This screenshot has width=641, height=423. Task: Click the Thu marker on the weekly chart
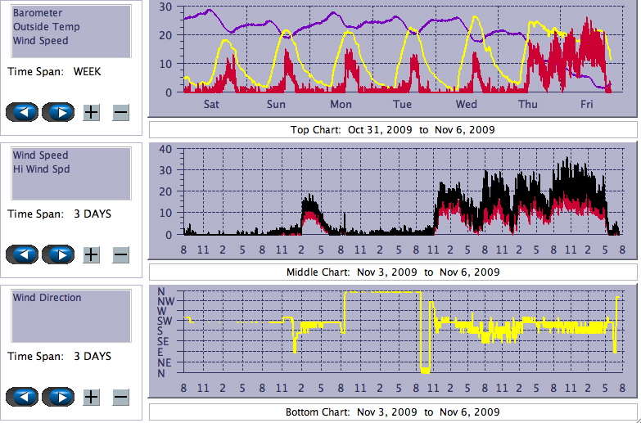528,105
